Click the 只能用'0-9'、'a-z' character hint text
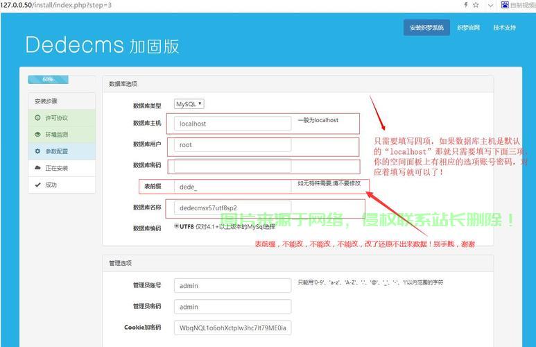 click(370, 282)
